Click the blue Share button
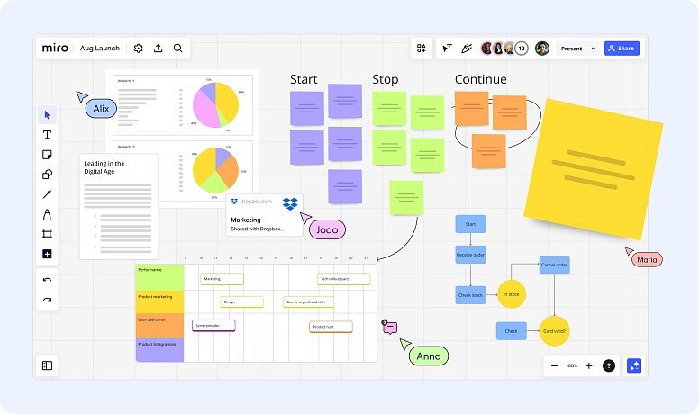Viewport: 699px width, 414px height. pos(622,49)
